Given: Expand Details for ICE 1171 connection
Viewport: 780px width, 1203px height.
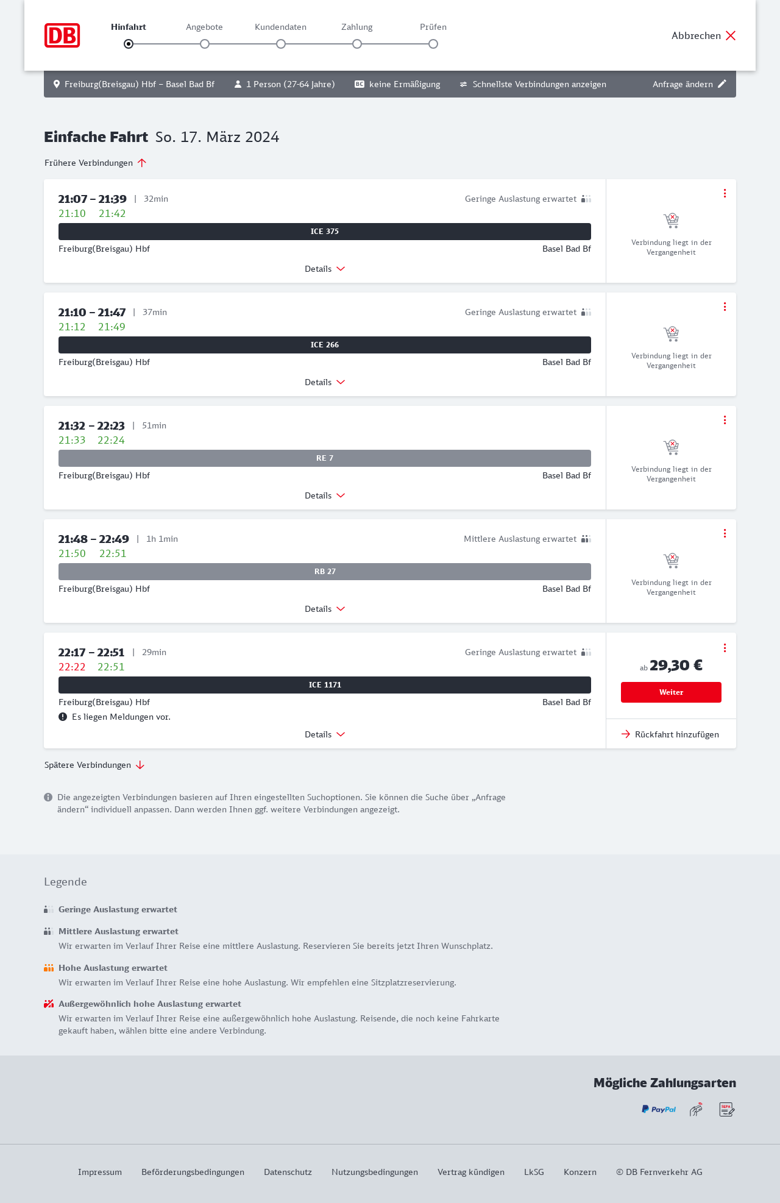Looking at the screenshot, I should [325, 734].
